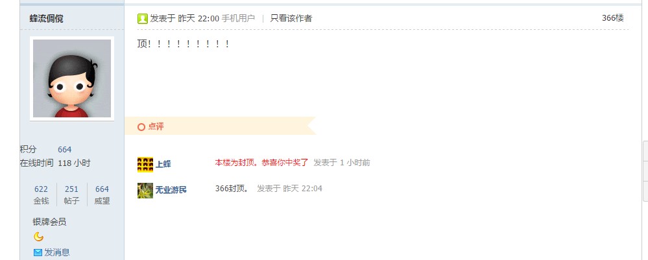The image size is (648, 260).
Task: Click the red circle 点评 icon
Action: [141, 127]
